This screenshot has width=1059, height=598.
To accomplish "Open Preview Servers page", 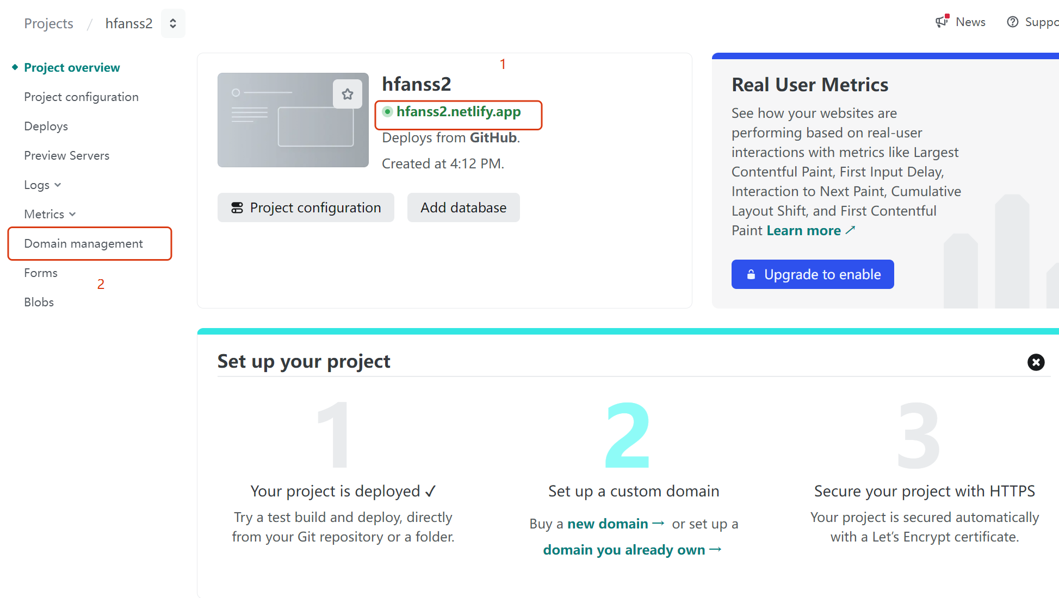I will coord(66,155).
